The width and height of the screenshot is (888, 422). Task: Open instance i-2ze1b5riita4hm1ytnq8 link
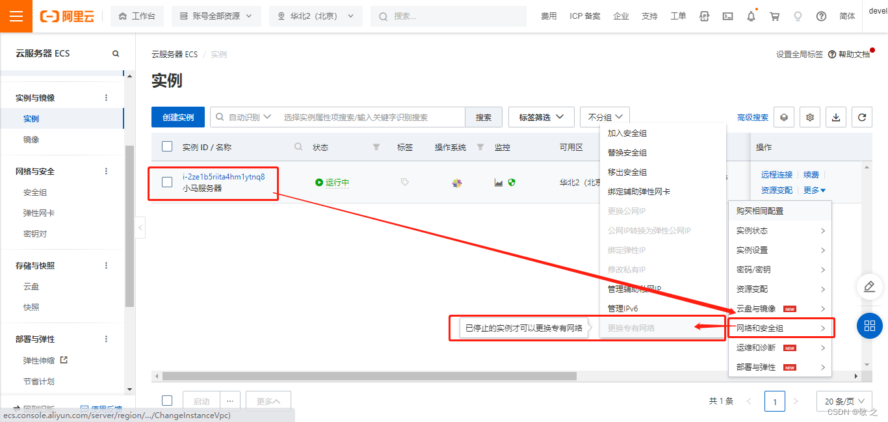tap(224, 176)
